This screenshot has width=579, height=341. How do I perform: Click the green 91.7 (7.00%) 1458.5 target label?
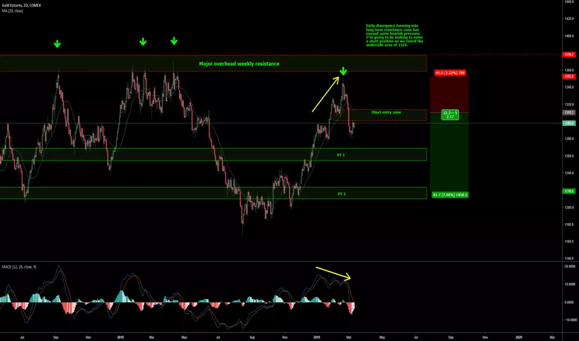(x=450, y=195)
